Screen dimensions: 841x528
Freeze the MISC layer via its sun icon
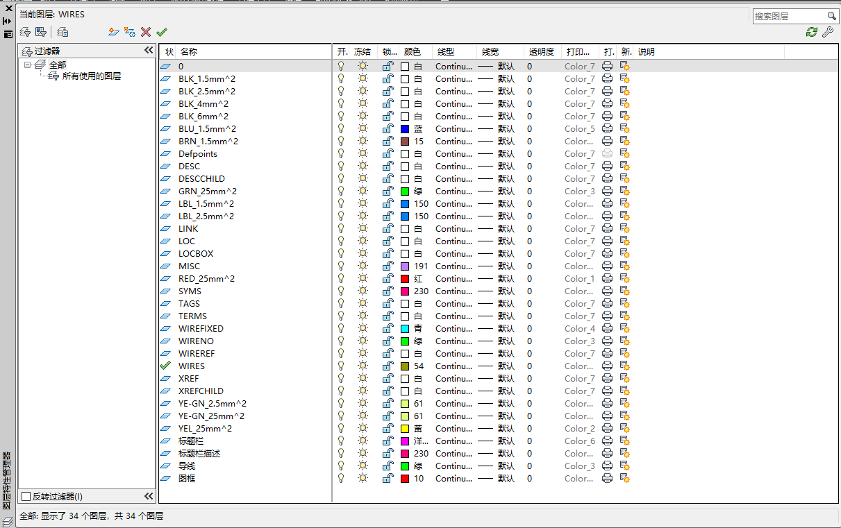coord(363,266)
